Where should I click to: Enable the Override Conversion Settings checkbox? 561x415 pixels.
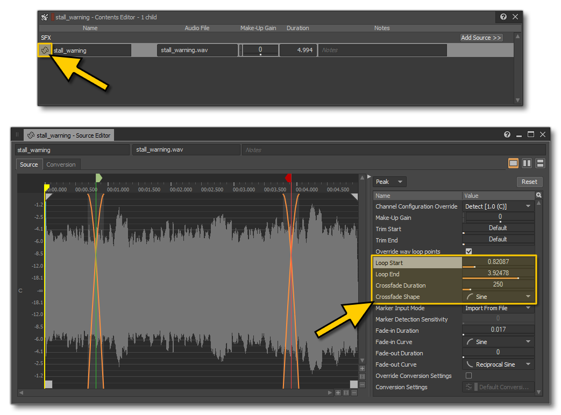tap(468, 376)
